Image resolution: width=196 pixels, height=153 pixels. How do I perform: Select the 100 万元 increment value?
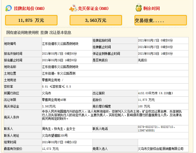click(144, 106)
